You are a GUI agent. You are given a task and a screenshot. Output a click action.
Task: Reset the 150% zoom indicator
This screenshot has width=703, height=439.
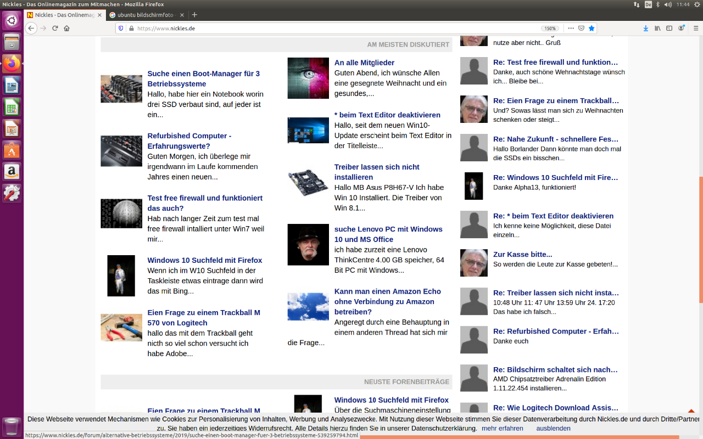(550, 29)
